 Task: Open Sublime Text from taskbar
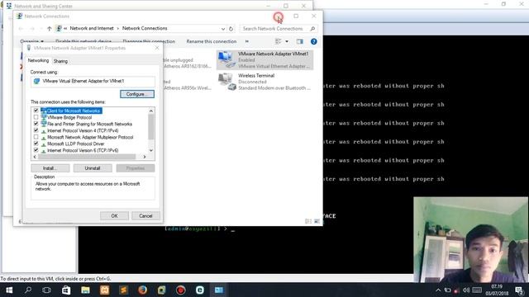click(123, 290)
